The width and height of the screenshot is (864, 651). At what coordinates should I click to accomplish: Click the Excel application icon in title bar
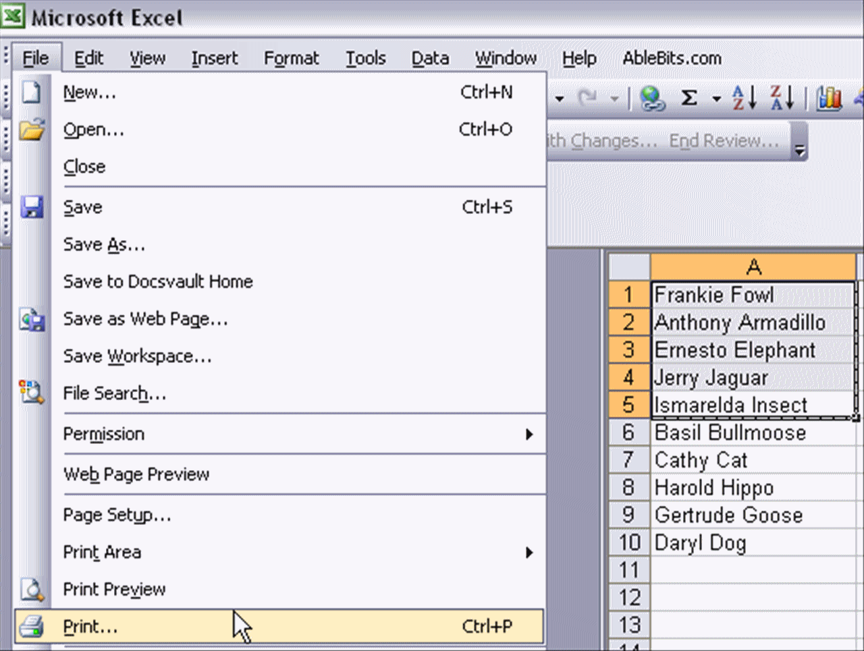(x=13, y=16)
